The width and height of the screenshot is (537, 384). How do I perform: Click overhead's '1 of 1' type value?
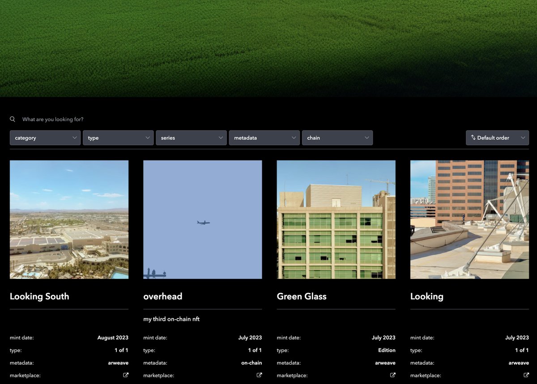(x=255, y=350)
